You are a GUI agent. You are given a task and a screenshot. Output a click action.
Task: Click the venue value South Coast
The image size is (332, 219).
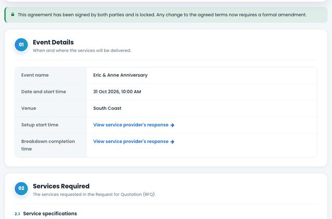pos(107,108)
